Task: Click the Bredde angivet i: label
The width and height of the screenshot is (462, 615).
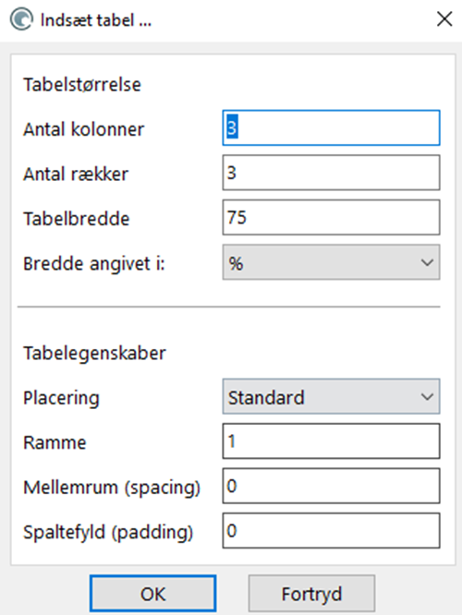Action: (x=94, y=263)
